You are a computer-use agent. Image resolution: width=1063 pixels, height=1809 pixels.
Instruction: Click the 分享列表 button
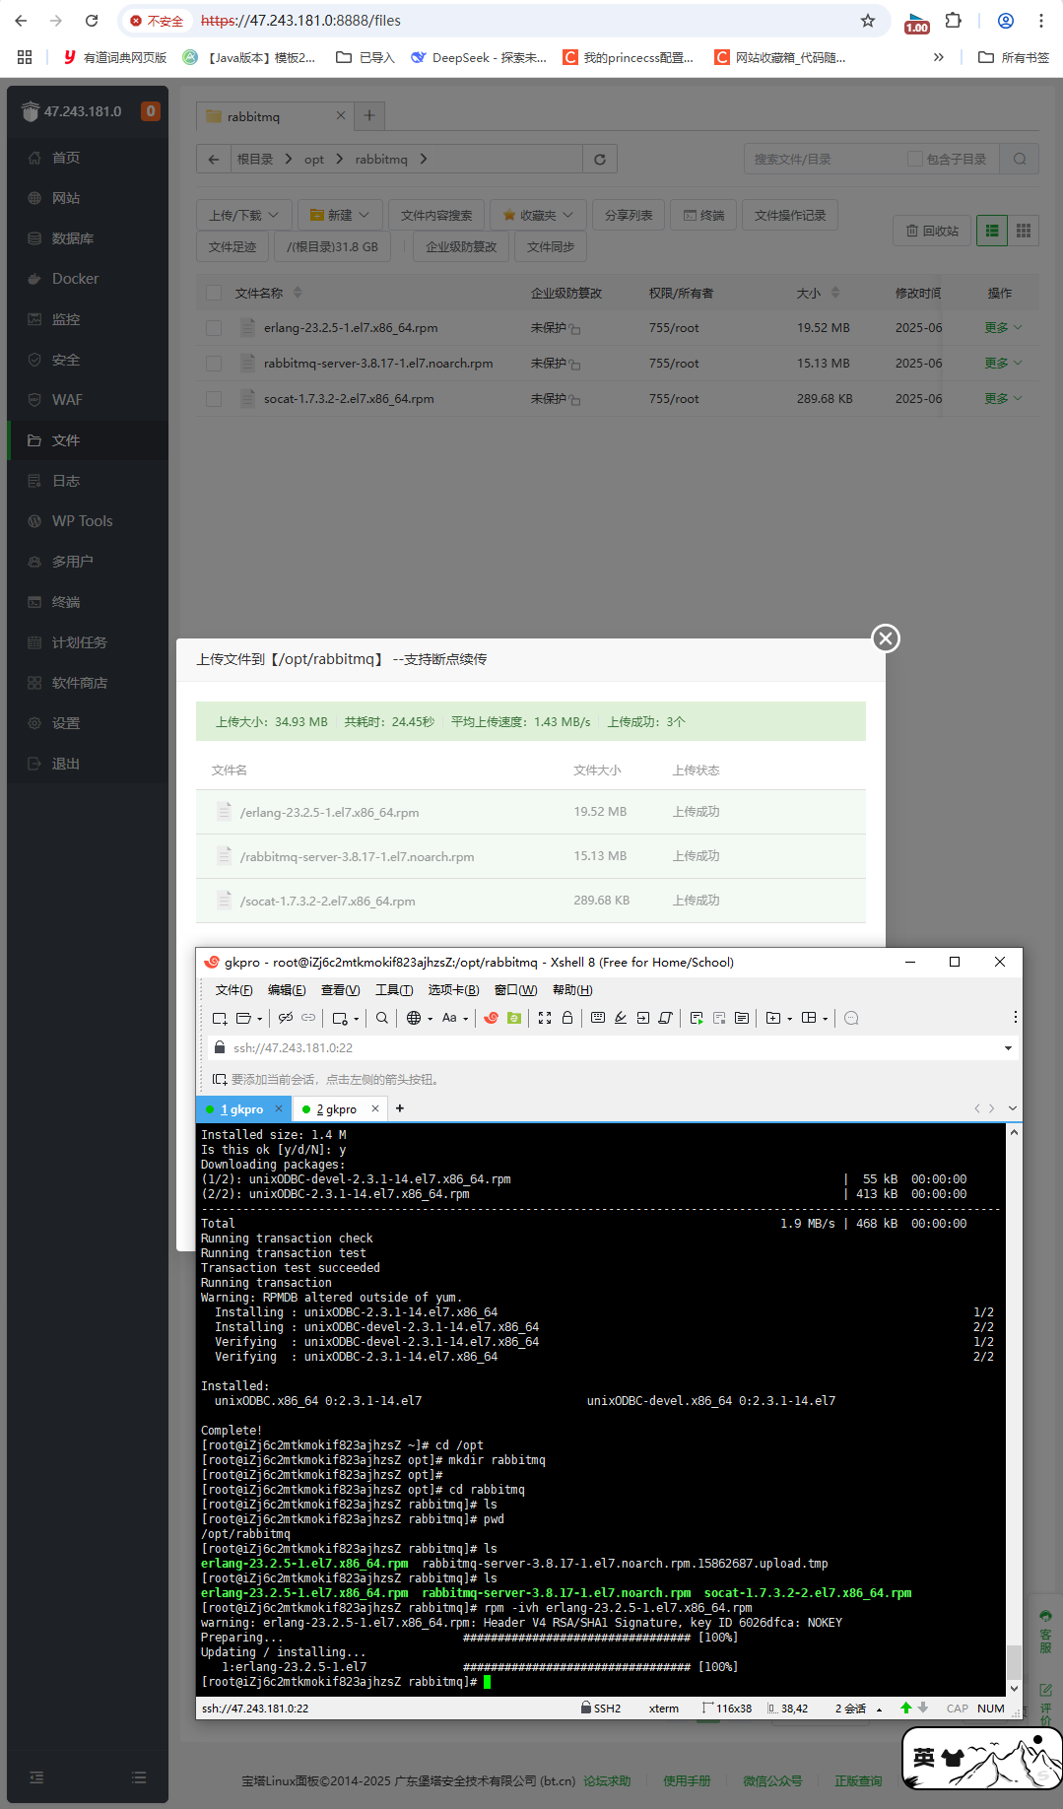click(x=629, y=215)
